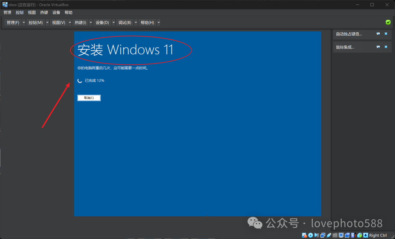Click the 已完成 12% progress text
The height and width of the screenshot is (239, 395).
click(94, 80)
